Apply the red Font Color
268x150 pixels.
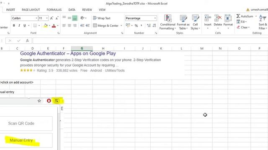pyautogui.click(x=54, y=25)
